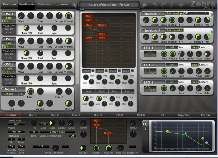The width and height of the screenshot is (218, 158).
Task: Toggle LFO 1 free Restart mode
Action: click(x=195, y=47)
